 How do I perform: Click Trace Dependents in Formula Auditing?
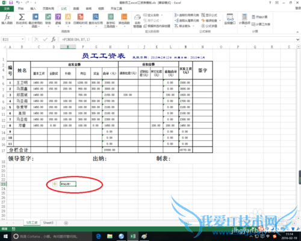tap(187, 20)
